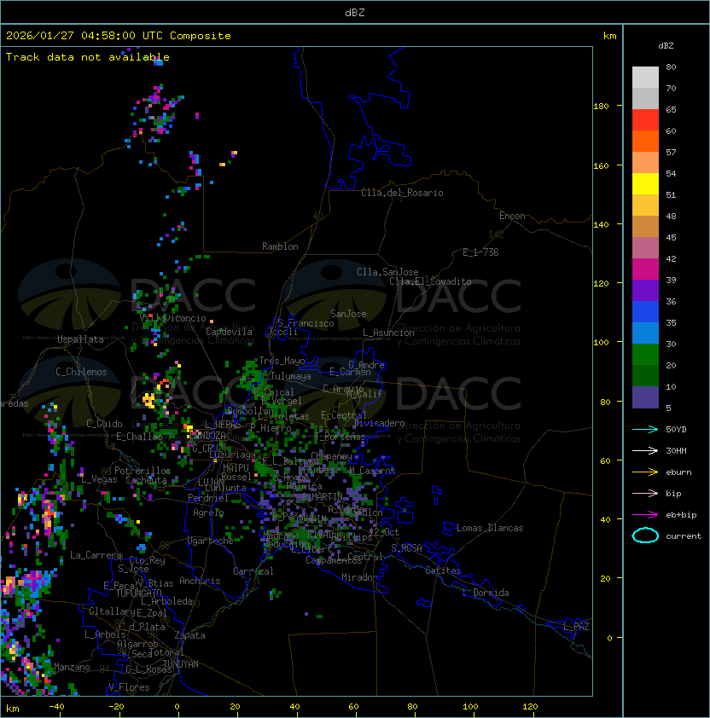Click the cyan current ellipse symbol
The height and width of the screenshot is (718, 710).
645,536
